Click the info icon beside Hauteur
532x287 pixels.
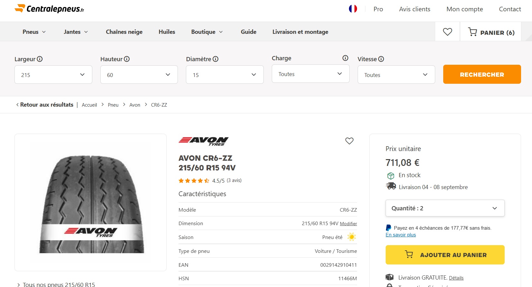127,59
